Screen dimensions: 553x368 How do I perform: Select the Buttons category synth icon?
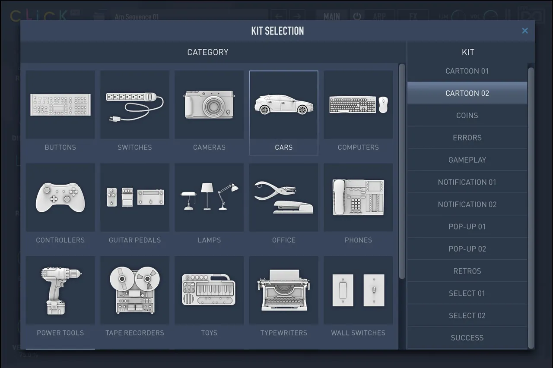point(60,105)
